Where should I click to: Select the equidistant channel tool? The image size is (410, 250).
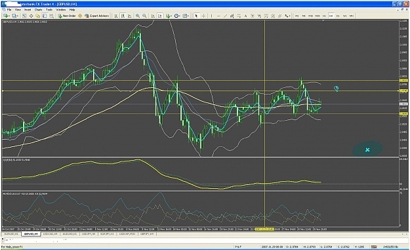(x=232, y=16)
